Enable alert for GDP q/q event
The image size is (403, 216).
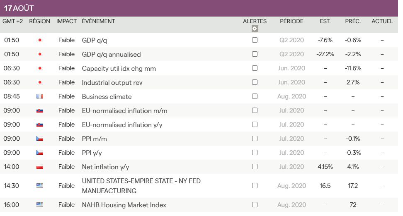pos(255,40)
